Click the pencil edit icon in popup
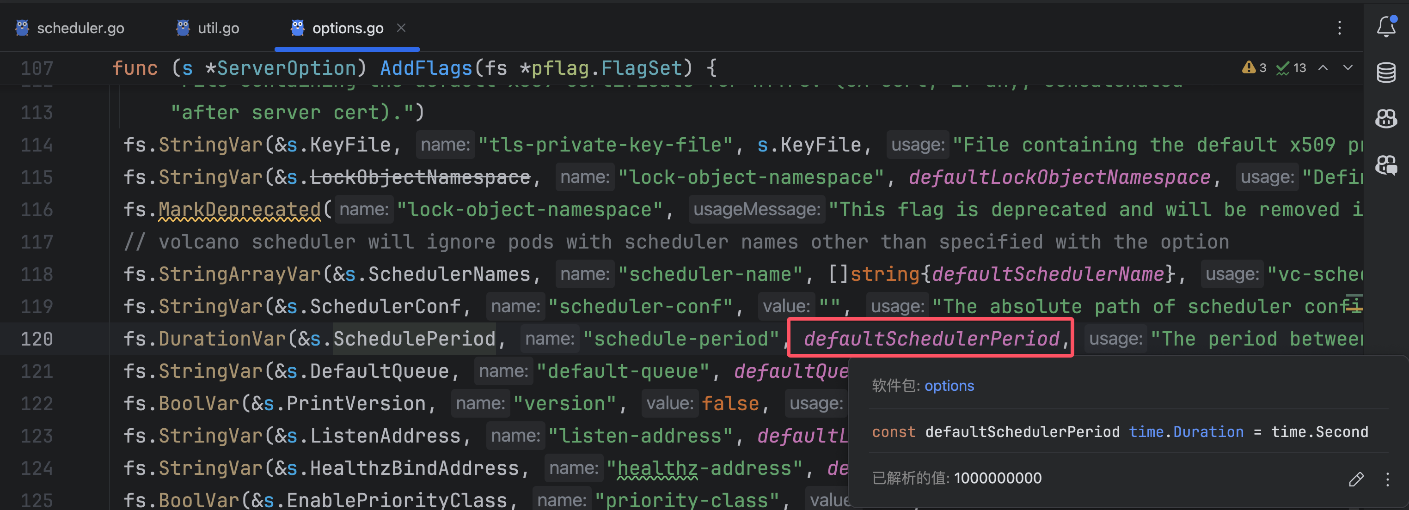The height and width of the screenshot is (510, 1409). click(x=1356, y=480)
